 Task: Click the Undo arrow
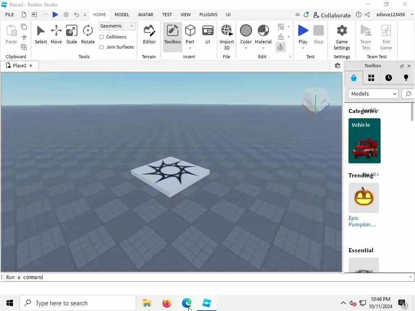point(77,15)
